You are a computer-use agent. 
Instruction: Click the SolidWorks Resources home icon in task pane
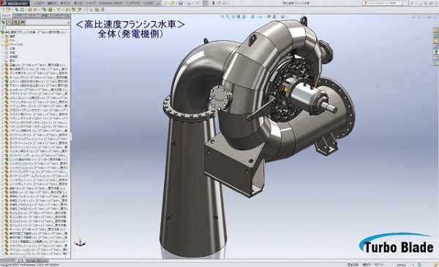[x=436, y=30]
